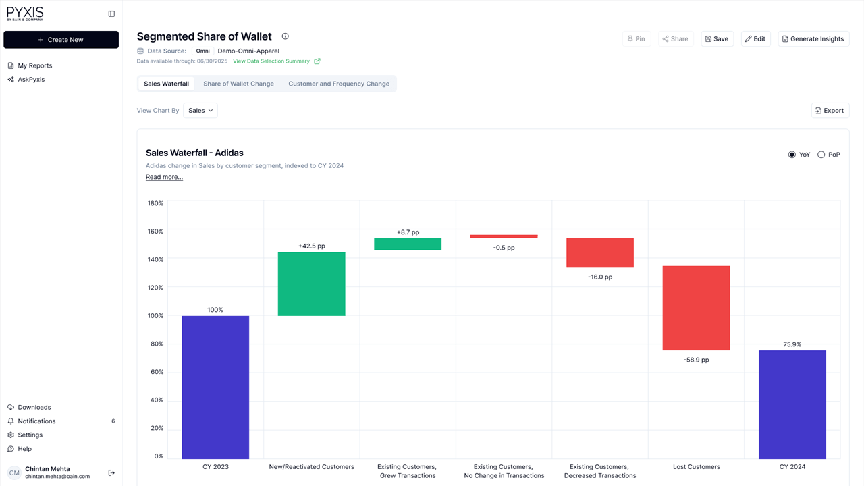The height and width of the screenshot is (486, 864).
Task: Click the log out icon next to Chintan Mehta
Action: point(110,472)
